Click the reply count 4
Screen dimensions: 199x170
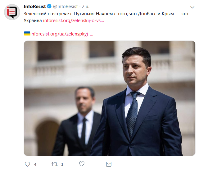click(35, 164)
